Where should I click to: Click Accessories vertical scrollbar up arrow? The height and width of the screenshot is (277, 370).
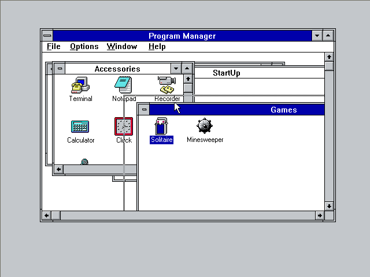188,78
